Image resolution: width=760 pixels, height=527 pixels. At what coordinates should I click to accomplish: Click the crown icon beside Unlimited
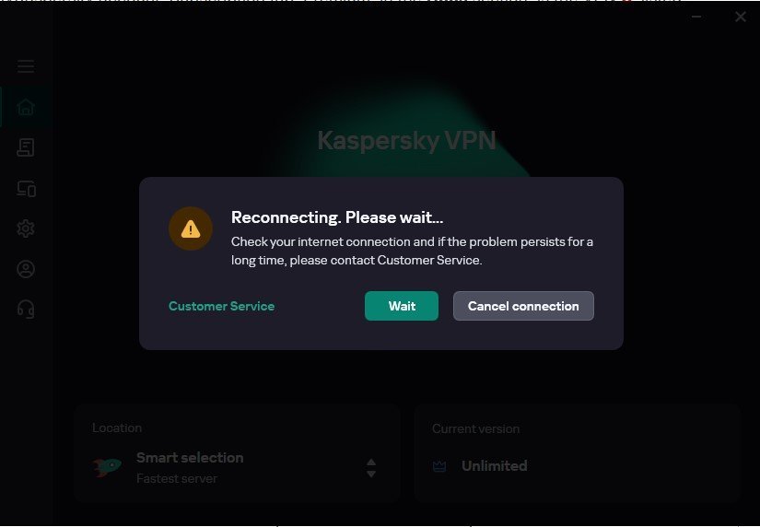439,466
